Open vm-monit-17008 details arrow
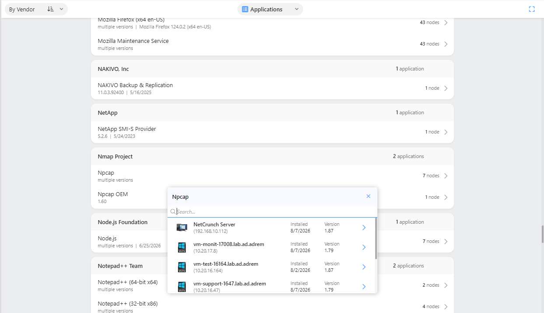 point(364,247)
